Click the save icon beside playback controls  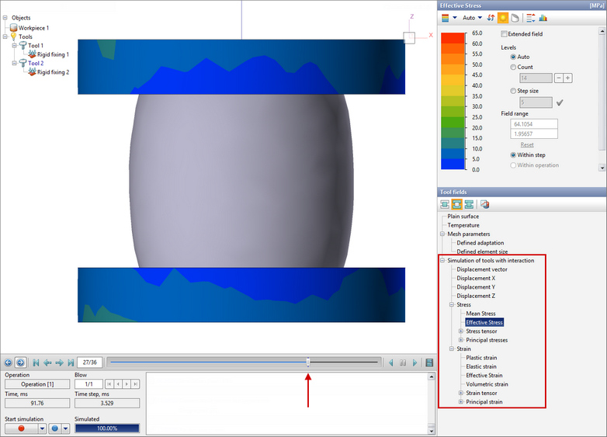coord(429,362)
